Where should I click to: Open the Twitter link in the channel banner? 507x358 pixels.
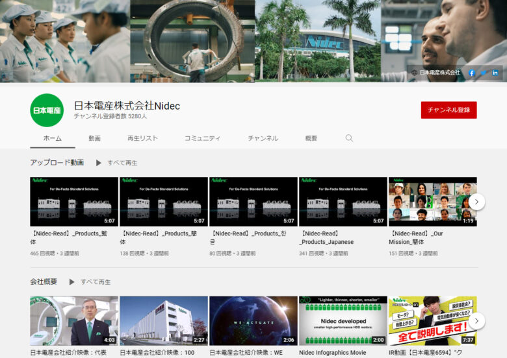(484, 73)
